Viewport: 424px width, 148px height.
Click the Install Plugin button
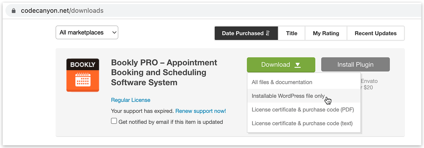(x=356, y=64)
